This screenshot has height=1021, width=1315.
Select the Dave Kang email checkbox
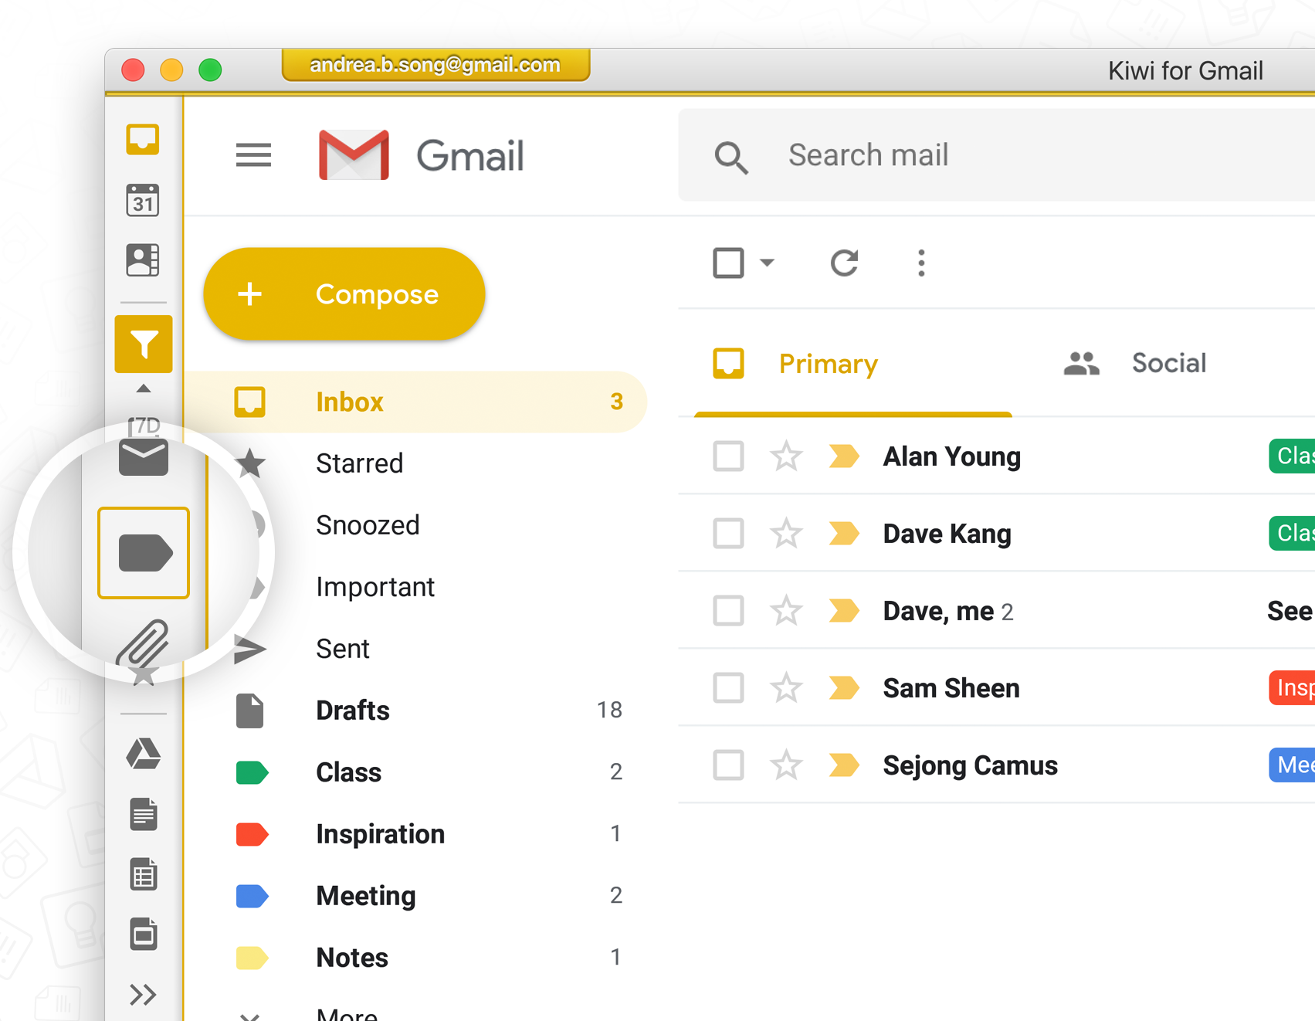pos(728,534)
